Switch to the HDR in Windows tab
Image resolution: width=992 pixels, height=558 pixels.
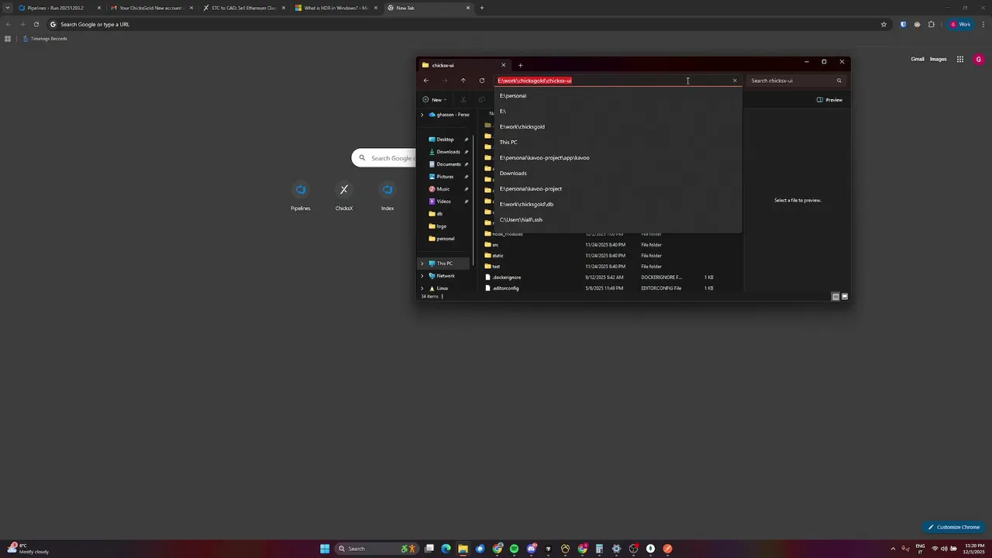tap(336, 8)
